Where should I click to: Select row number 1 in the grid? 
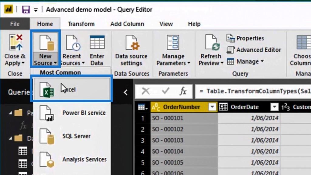pyautogui.click(x=143, y=118)
